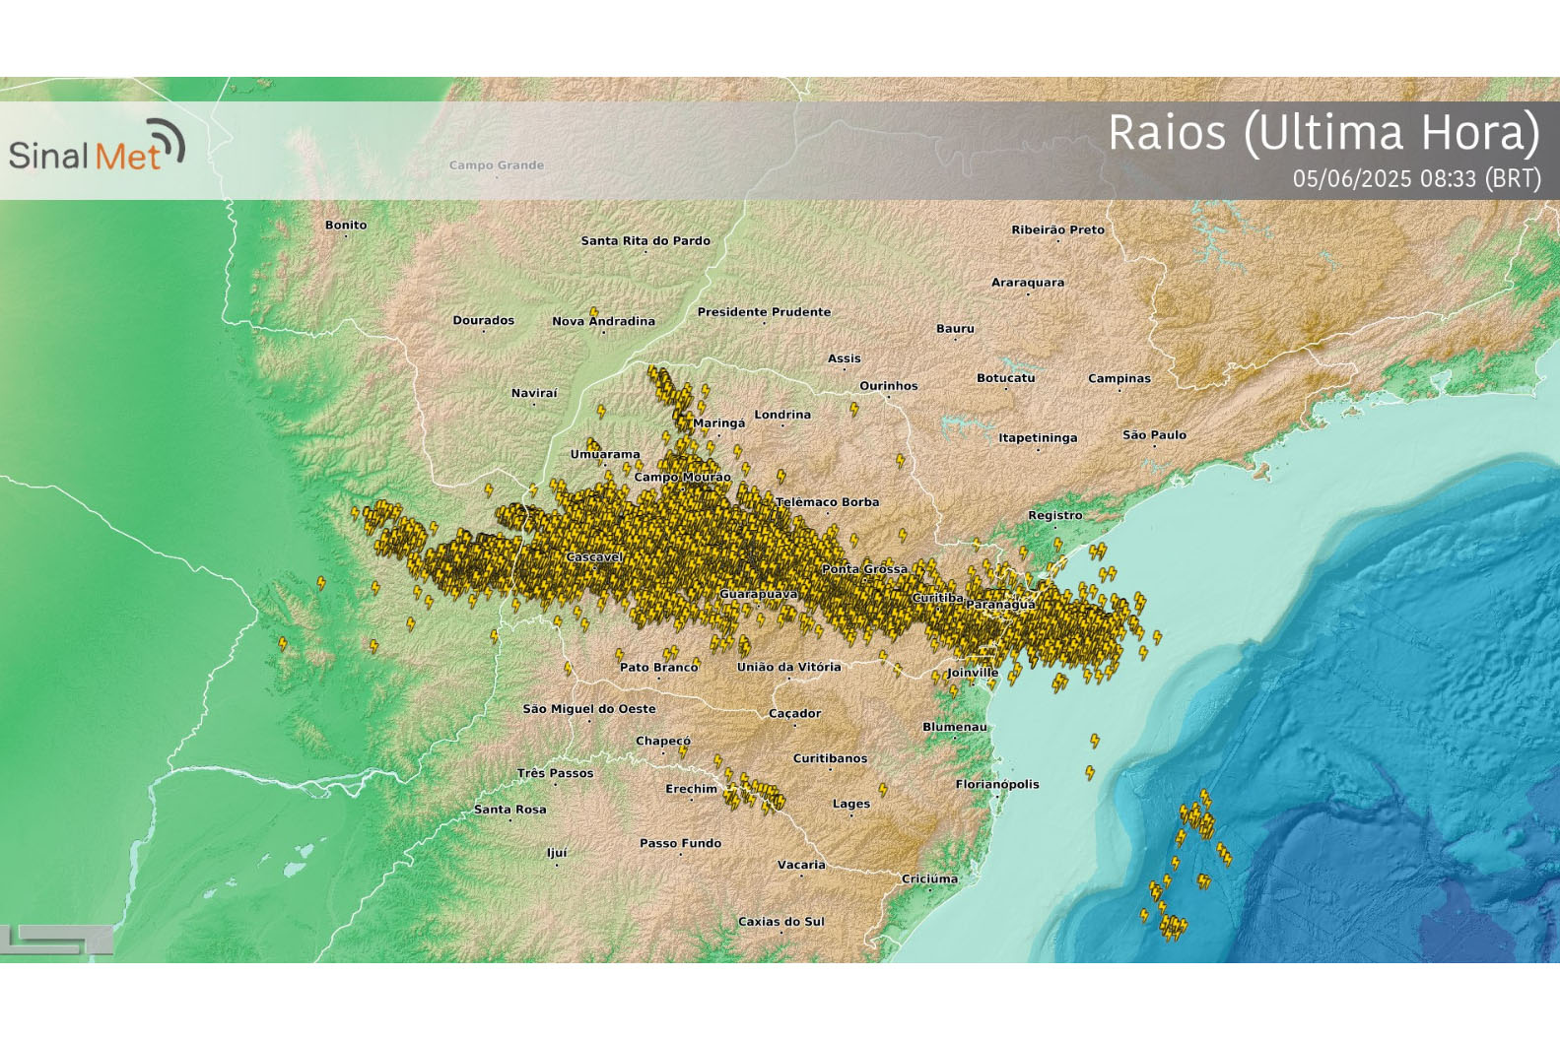Screen dimensions: 1560x1040
Task: Select the Assis city label
Action: pos(845,358)
